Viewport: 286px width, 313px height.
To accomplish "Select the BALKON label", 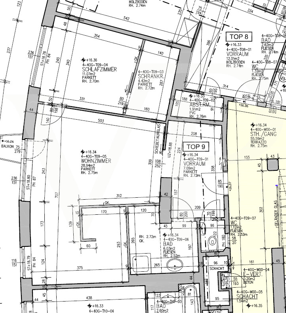I will pos(8,146).
